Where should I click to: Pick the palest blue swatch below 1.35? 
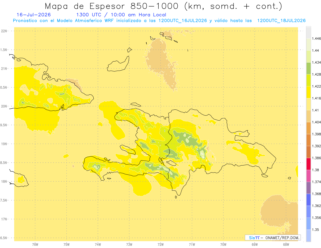[308, 236]
